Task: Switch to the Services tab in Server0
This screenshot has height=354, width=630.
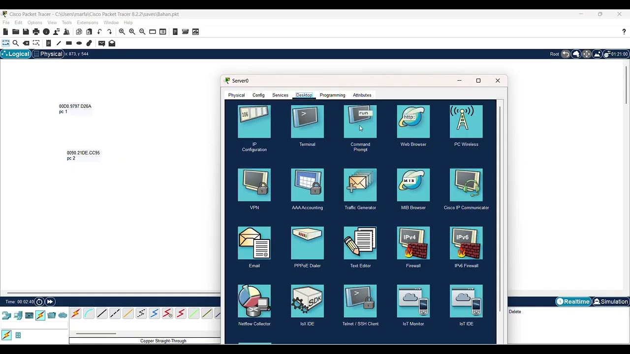Action: (280, 95)
